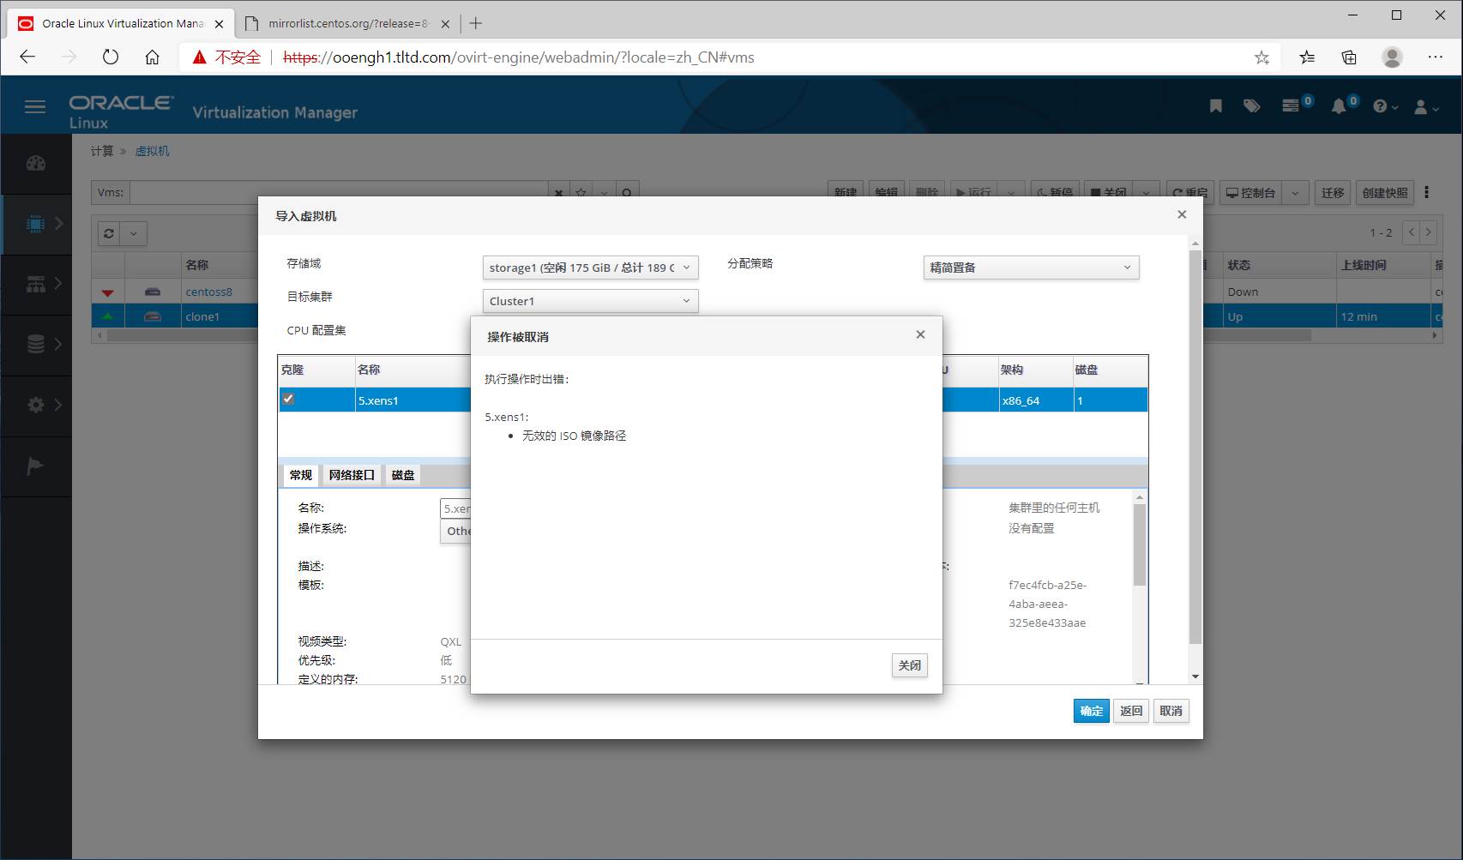Expand the allocation policy dropdown
The image size is (1463, 860).
click(1031, 268)
